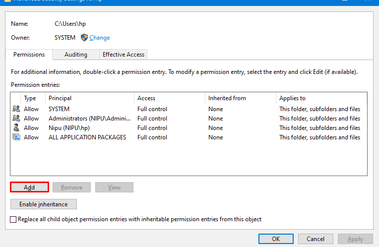379x247 pixels.
Task: Click the SYSTEM entry group icon
Action: pos(16,109)
